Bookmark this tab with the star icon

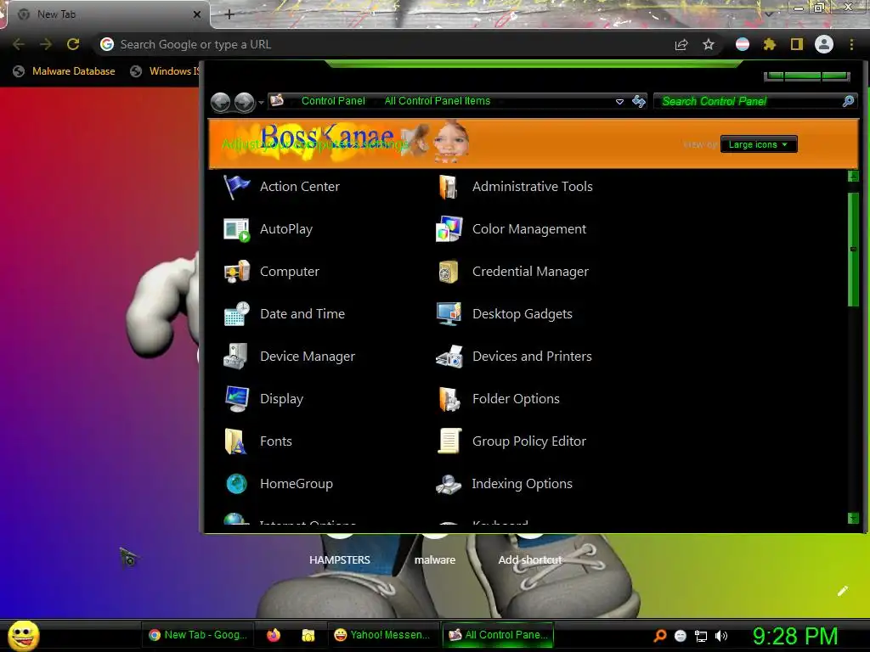coord(709,44)
